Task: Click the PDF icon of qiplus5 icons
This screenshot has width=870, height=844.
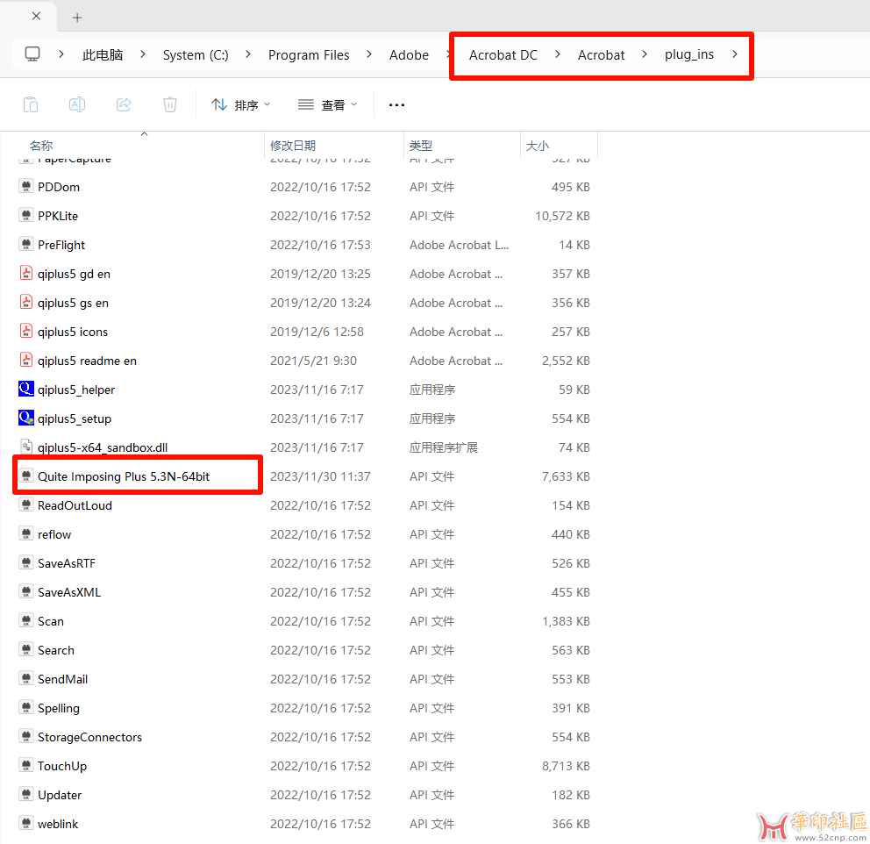Action: (x=26, y=331)
